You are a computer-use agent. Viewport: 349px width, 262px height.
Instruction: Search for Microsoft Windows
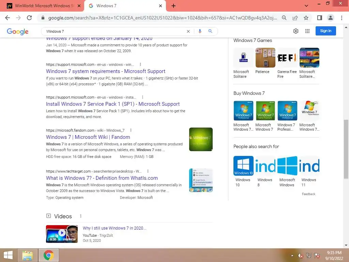[287, 171]
